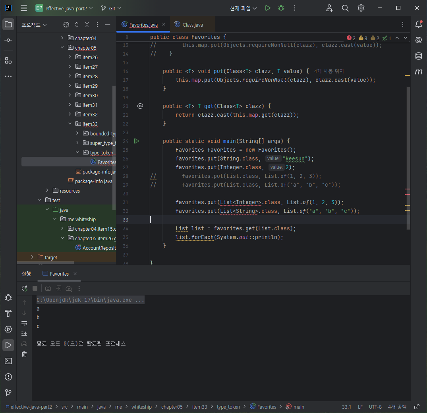The width and height of the screenshot is (427, 413).
Task: Click the UTF-8 encoding in status bar
Action: [375, 407]
